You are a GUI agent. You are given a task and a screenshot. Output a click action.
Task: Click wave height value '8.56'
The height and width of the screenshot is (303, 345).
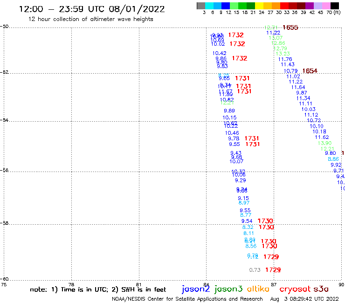point(251,246)
